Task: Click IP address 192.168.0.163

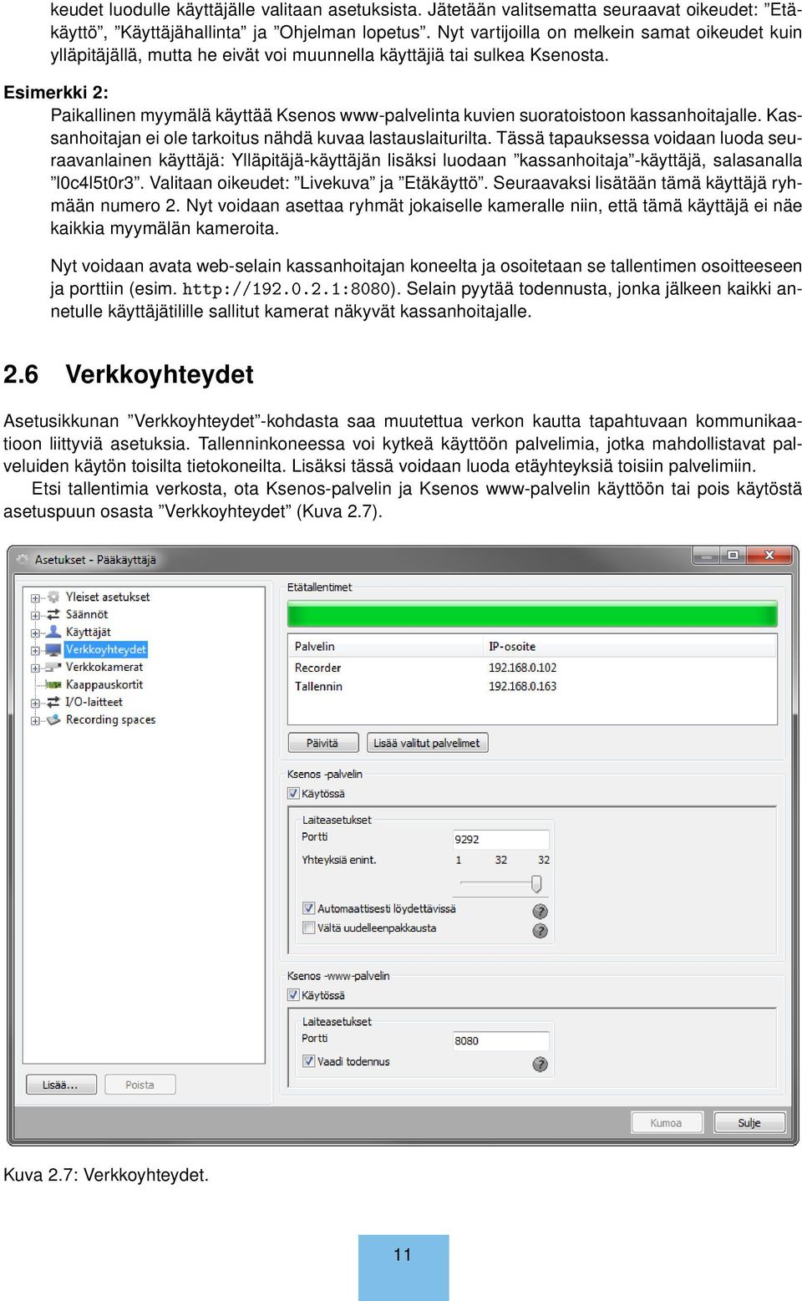Action: pyautogui.click(x=522, y=686)
